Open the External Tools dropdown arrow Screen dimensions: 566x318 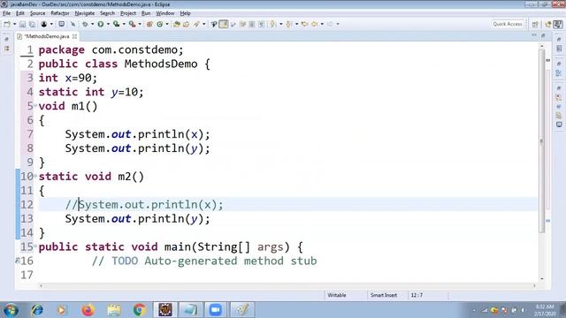140,24
